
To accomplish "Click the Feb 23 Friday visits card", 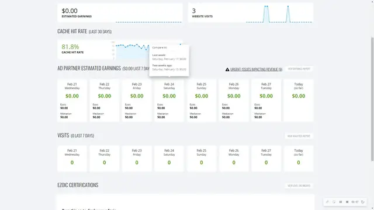I will pos(137,159).
